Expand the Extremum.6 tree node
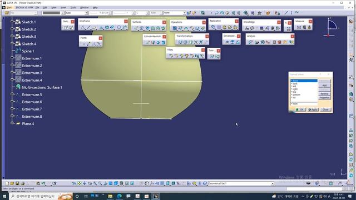Viewport: 356px width, 200px height. [x=12, y=101]
